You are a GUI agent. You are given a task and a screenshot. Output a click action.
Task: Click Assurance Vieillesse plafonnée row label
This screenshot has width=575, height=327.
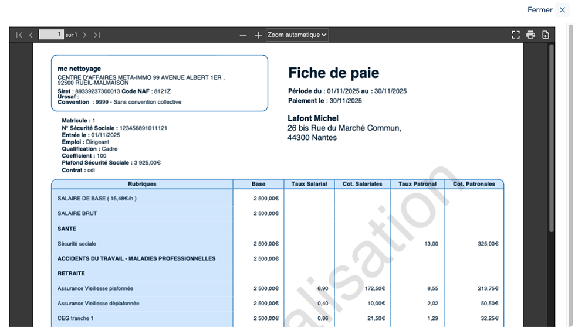[x=95, y=288]
